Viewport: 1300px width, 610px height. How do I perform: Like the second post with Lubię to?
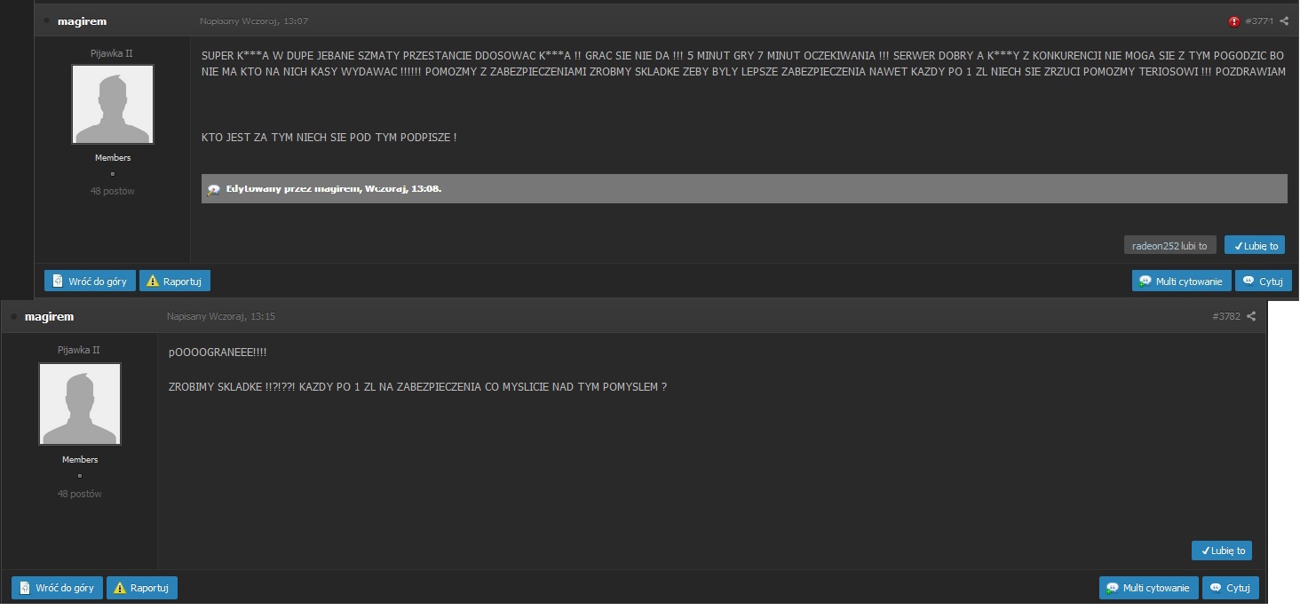1222,551
